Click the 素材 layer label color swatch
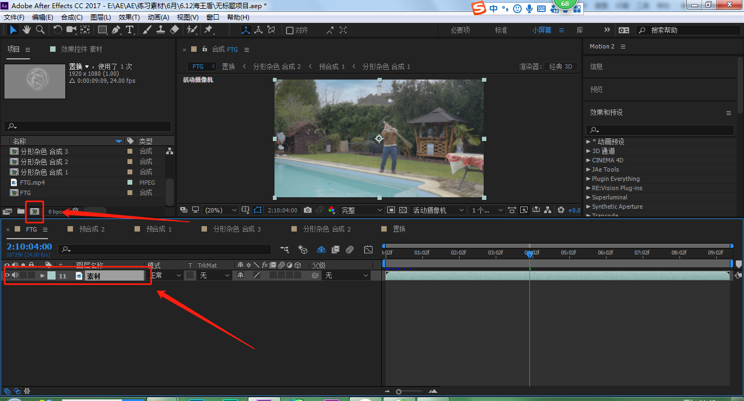This screenshot has width=744, height=401. (51, 276)
